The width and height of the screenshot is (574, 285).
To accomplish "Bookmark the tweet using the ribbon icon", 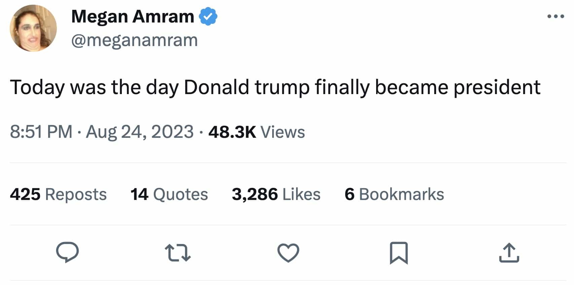I will point(399,253).
